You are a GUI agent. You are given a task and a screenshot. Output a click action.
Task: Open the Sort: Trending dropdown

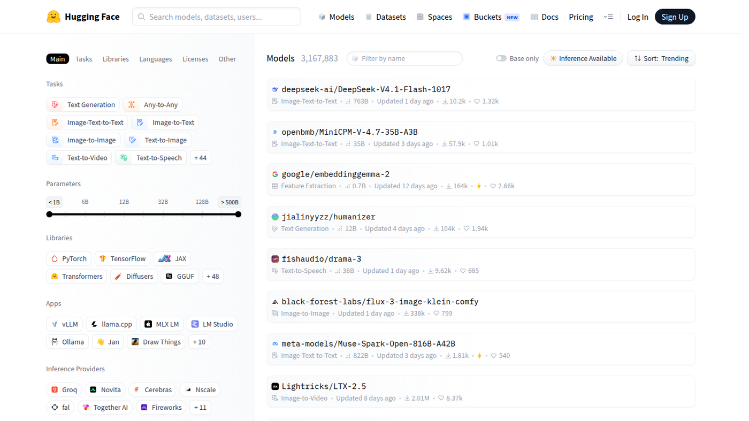point(661,58)
